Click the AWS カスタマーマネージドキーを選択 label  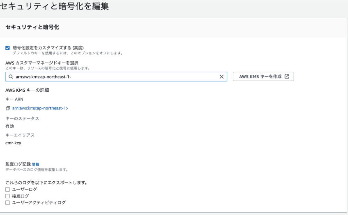[42, 63]
